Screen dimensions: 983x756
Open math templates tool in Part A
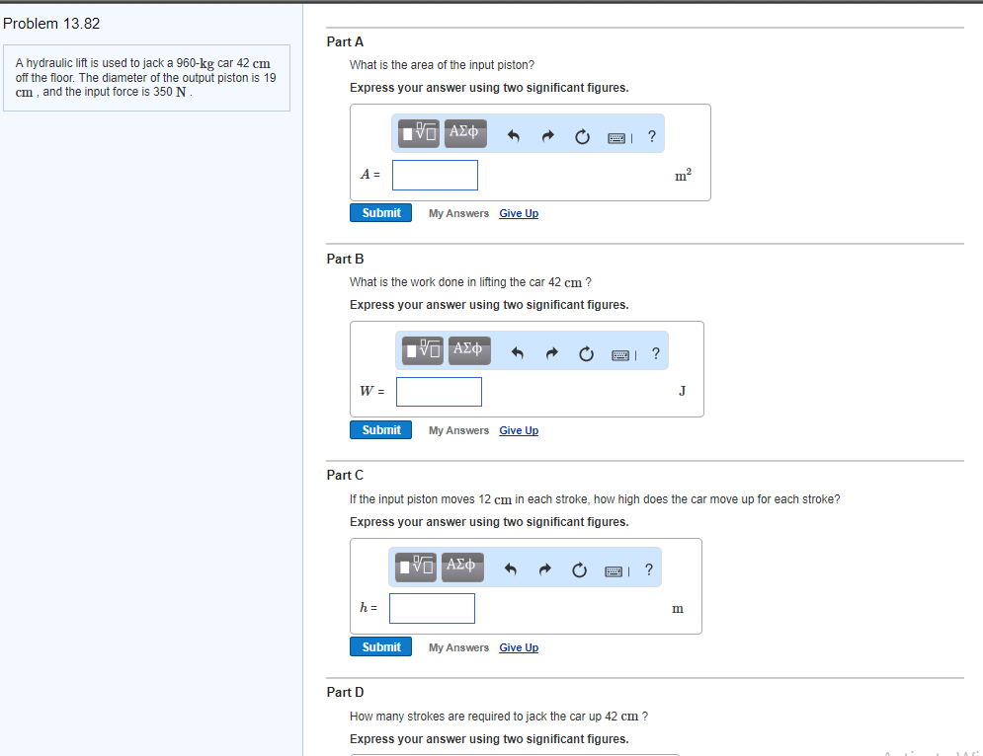419,133
